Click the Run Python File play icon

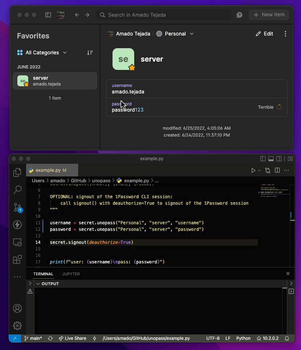point(253,170)
